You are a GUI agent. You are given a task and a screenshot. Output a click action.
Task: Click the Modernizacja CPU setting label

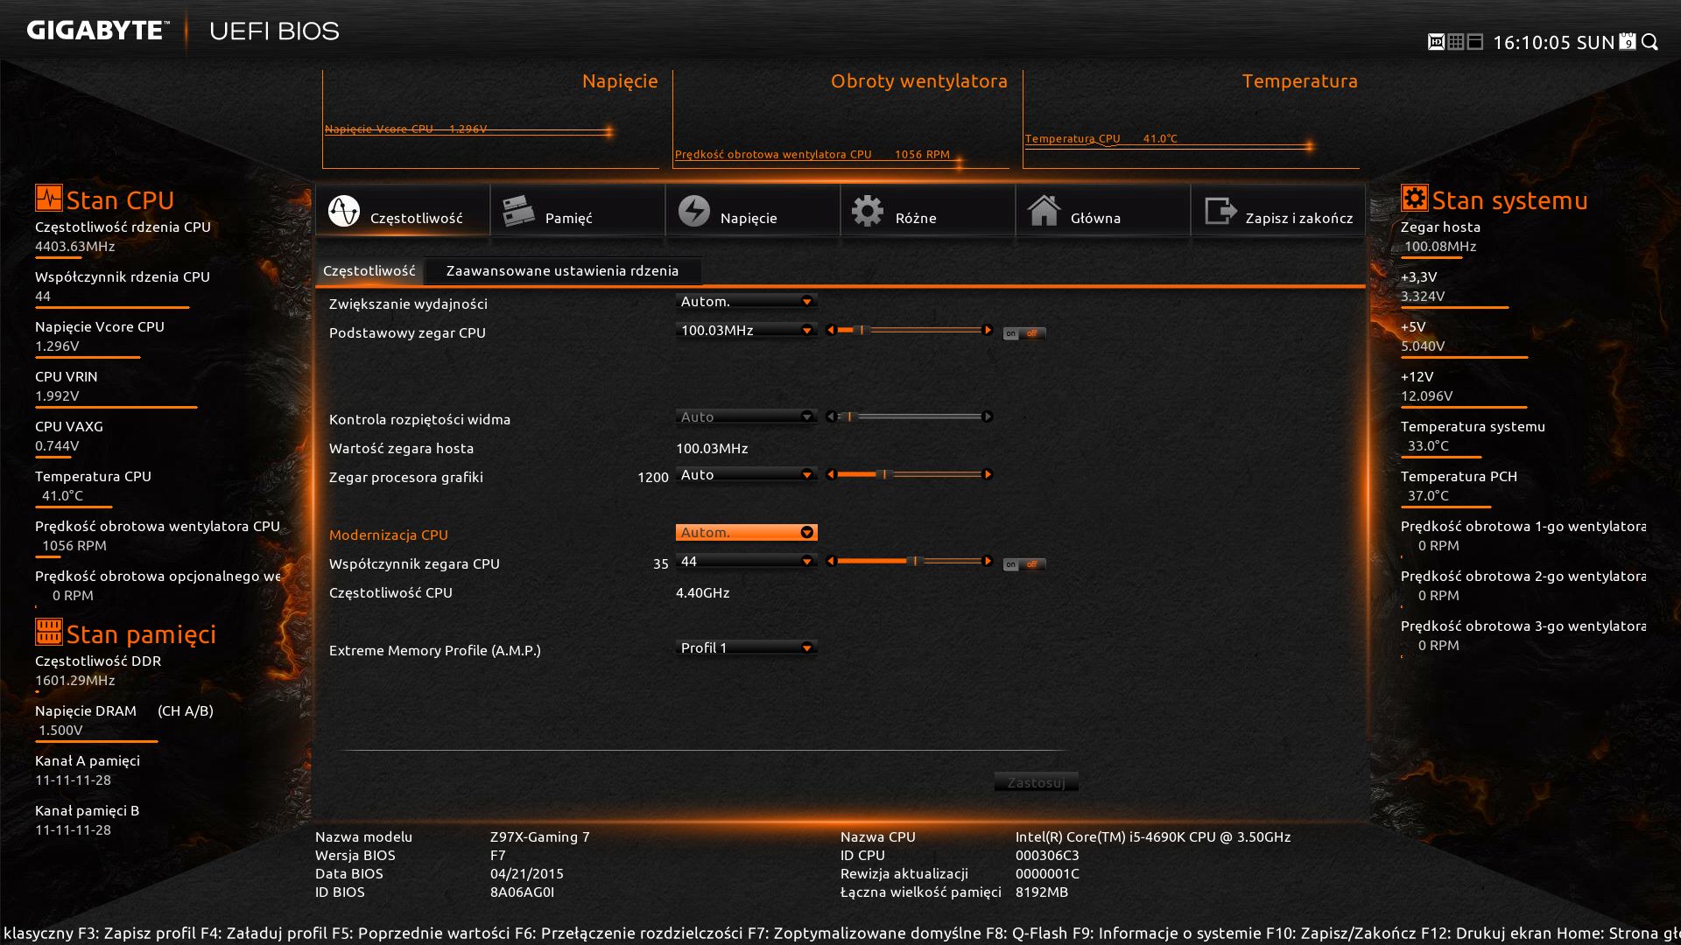point(389,535)
